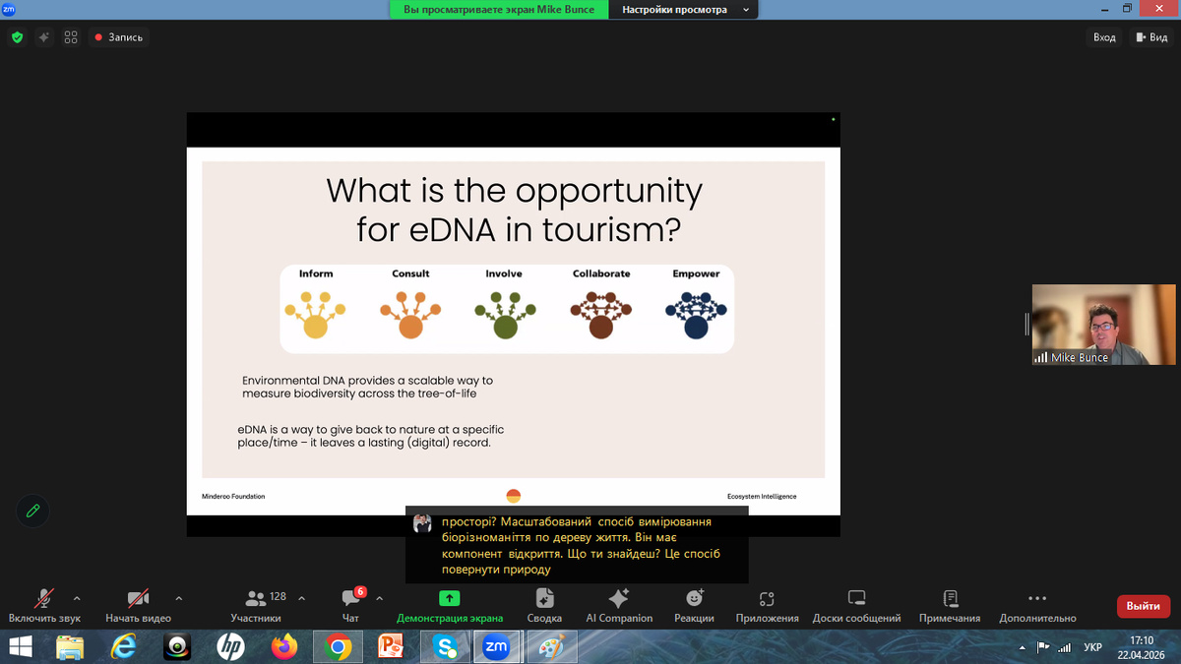Click the Сводка summary icon

544,598
